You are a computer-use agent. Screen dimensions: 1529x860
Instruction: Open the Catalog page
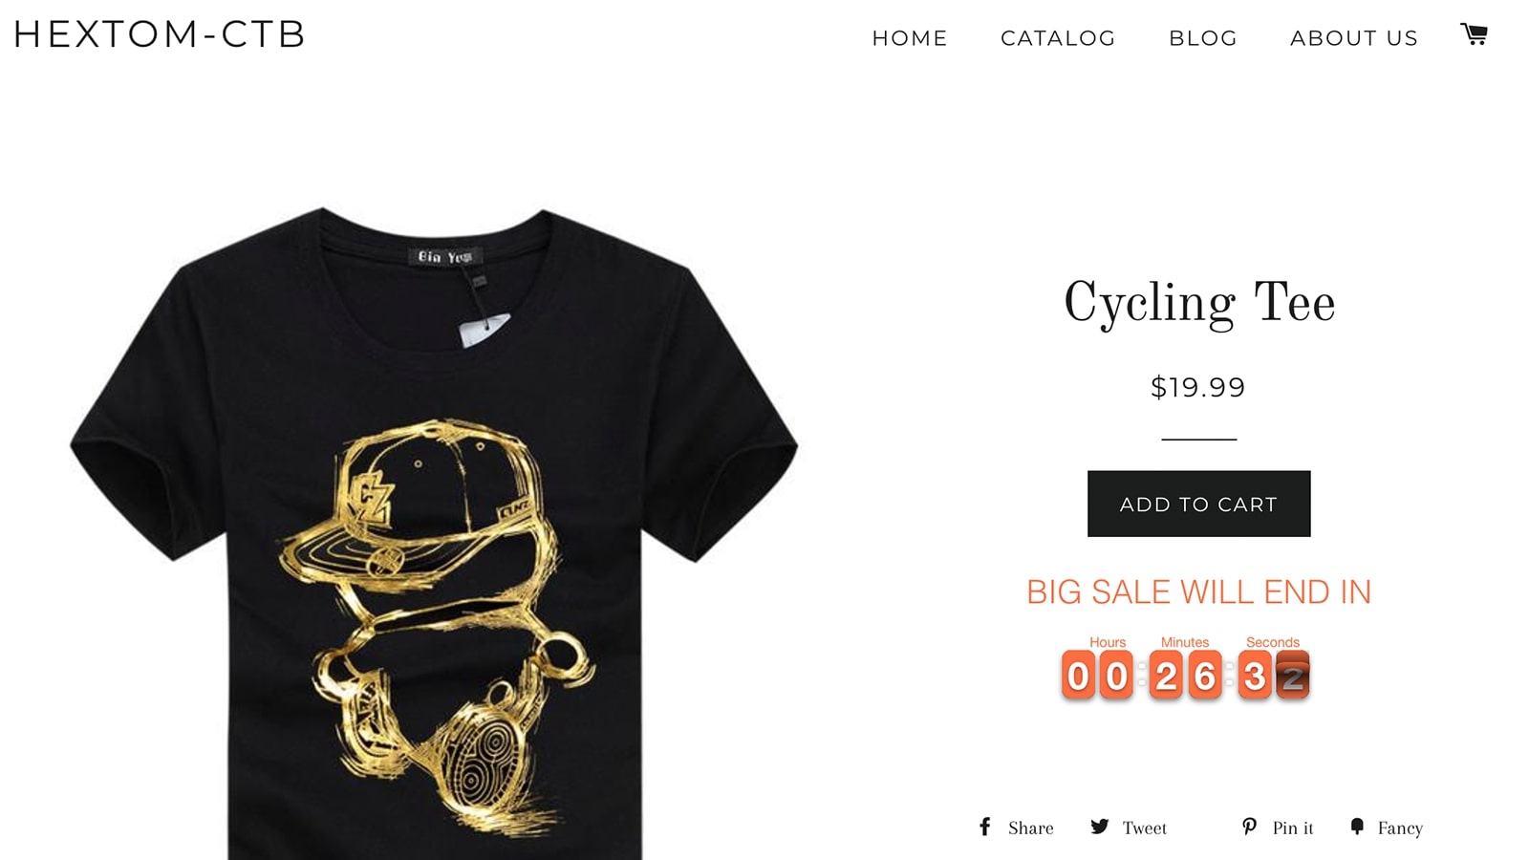coord(1058,38)
